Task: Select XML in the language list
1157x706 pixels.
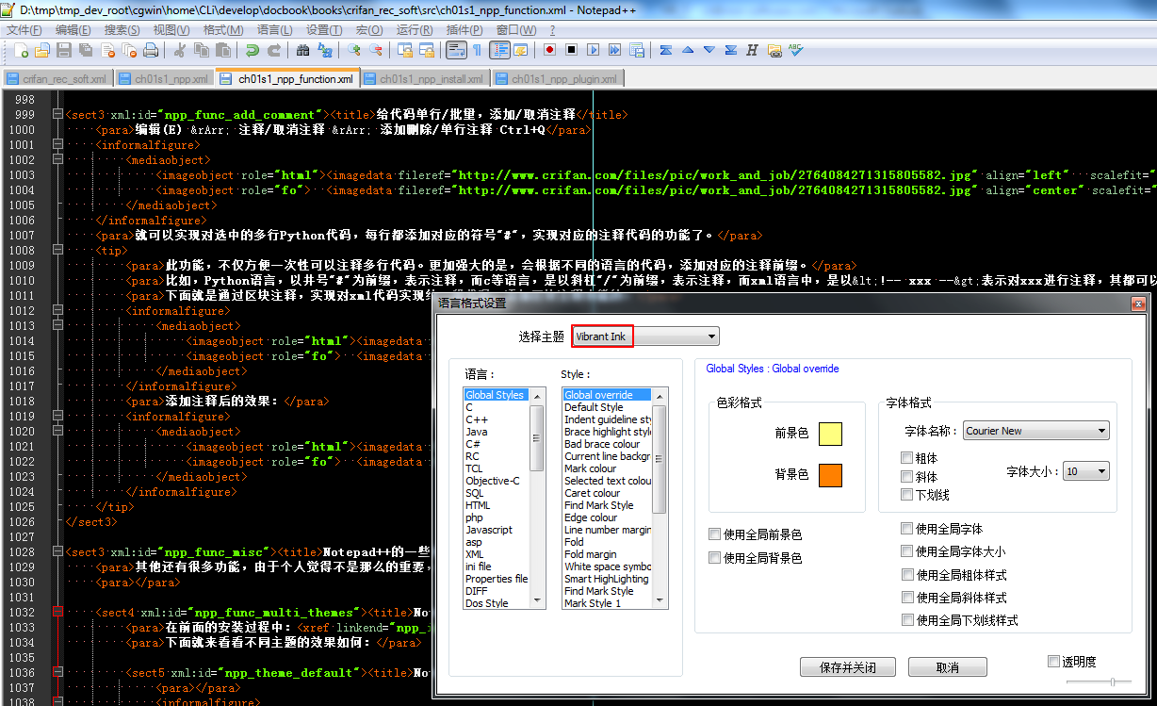Action: [475, 554]
